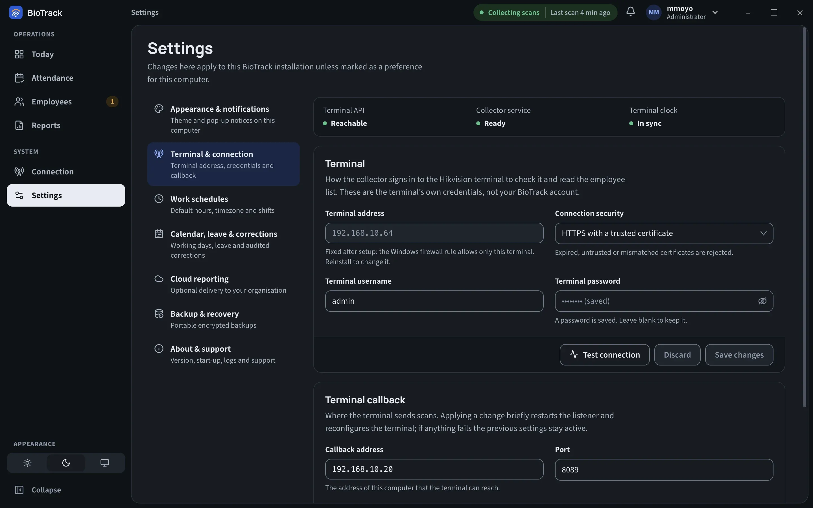
Task: Click the MM user avatar
Action: coord(654,12)
